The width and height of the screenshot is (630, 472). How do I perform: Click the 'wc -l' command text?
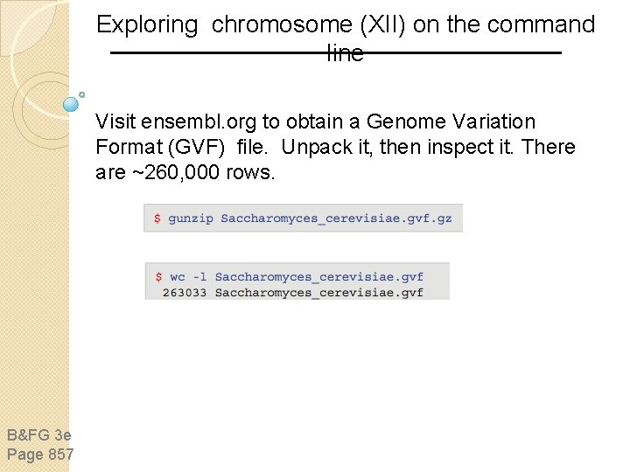point(188,276)
